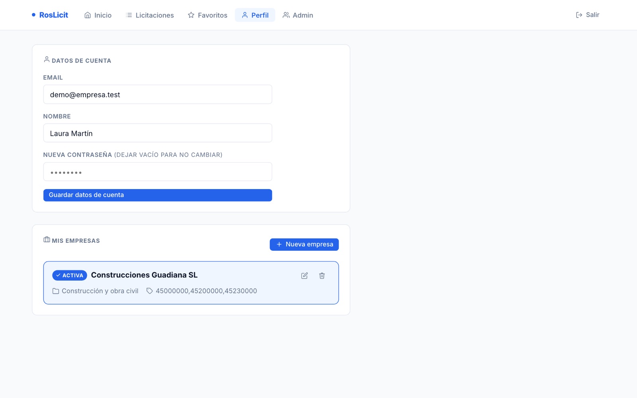
Task: Add a company with Nueva empresa
Action: tap(304, 244)
